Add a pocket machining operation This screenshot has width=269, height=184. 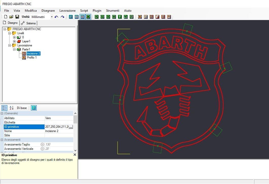(146, 17)
